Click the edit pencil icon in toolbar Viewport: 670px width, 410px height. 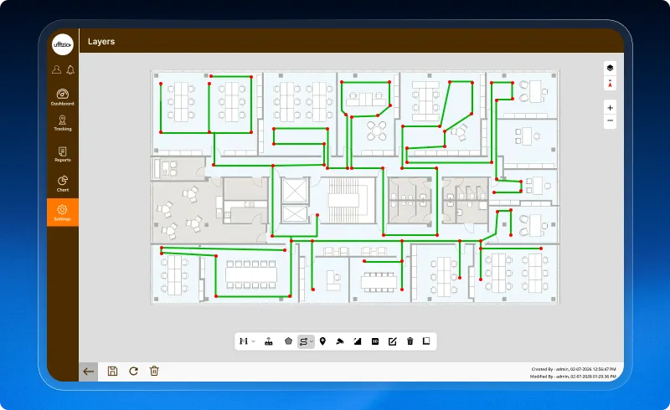[392, 341]
